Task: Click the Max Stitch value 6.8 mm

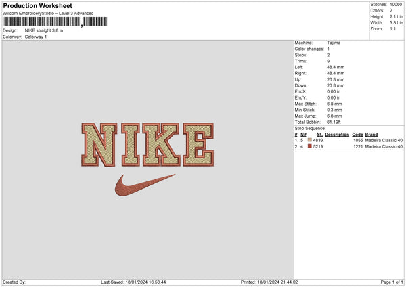Action: point(334,104)
